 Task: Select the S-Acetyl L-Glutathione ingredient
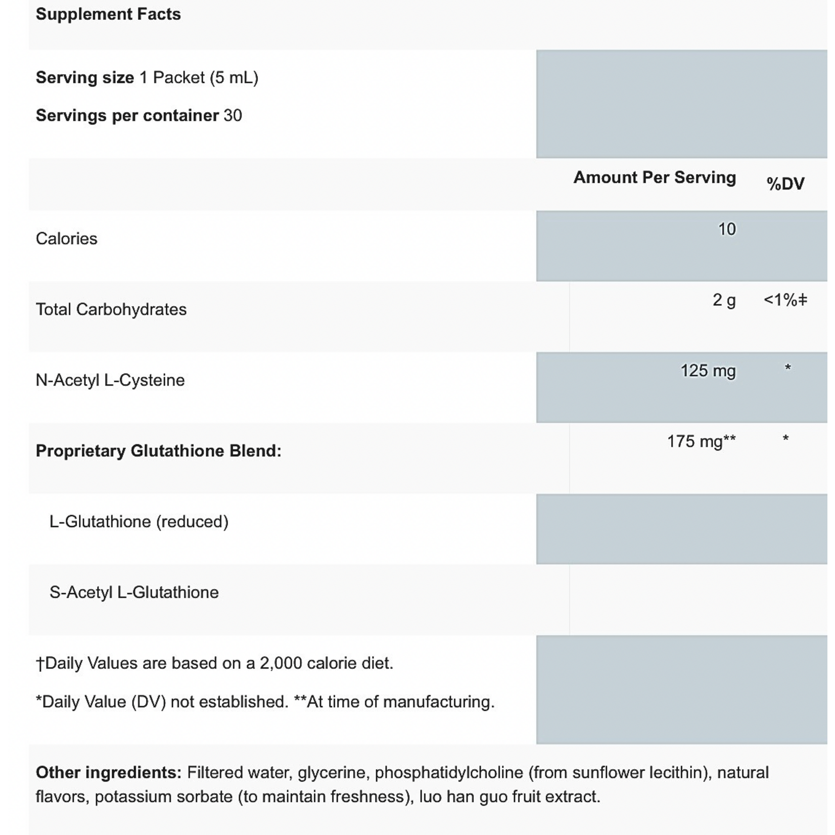pos(134,592)
